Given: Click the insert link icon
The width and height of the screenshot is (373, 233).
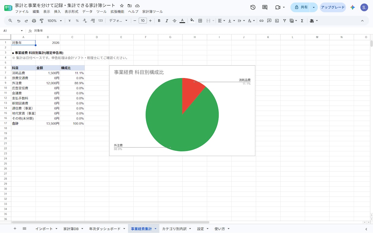Looking at the screenshot, I should pyautogui.click(x=261, y=21).
